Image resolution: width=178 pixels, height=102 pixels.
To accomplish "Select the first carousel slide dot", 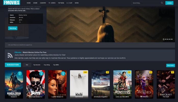I will 163,39.
